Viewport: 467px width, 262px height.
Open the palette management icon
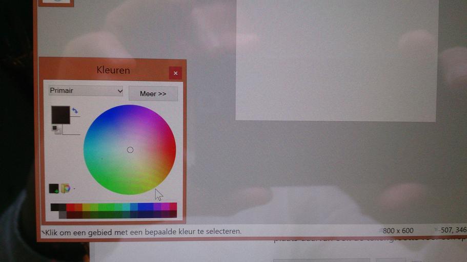tap(65, 188)
